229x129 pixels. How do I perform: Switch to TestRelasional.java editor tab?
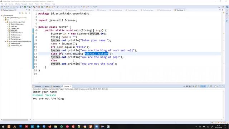[x=165, y=10]
